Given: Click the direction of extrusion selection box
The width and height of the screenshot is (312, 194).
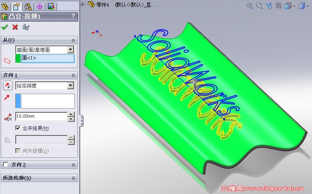Looking at the screenshot, I should [48, 101].
